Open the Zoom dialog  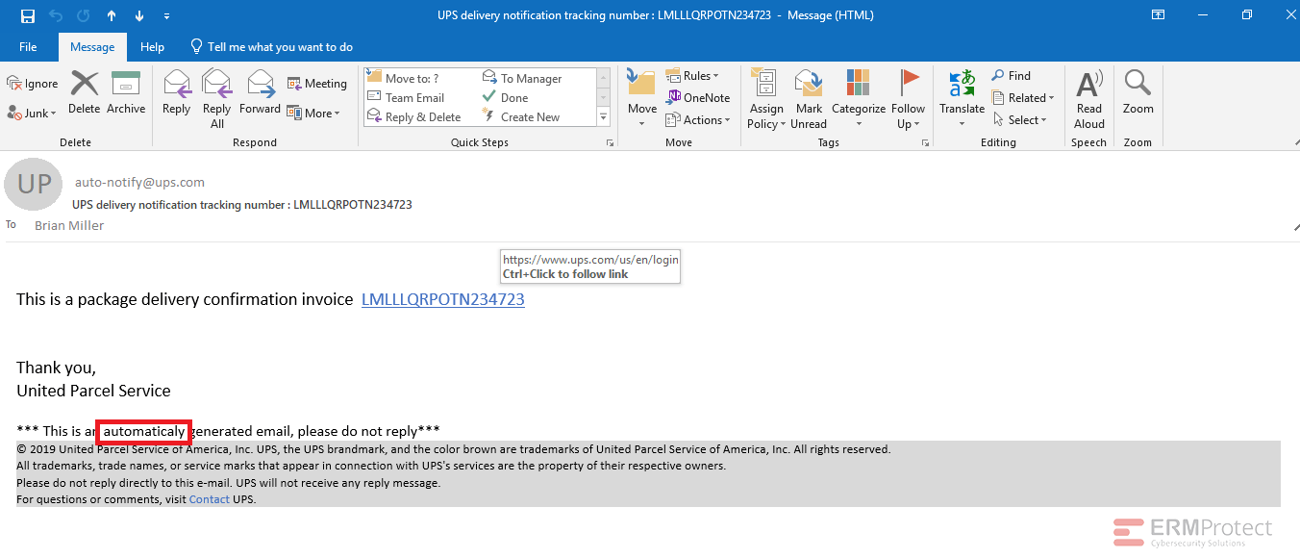coord(1138,93)
